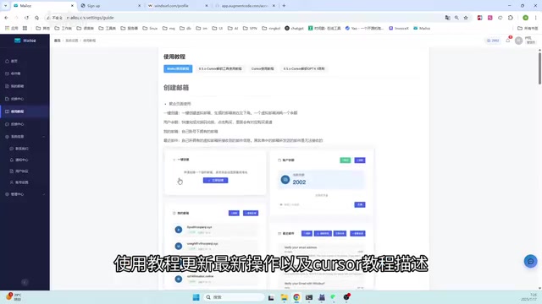Click the Mailoz logo in the sidebar header

pos(25,41)
